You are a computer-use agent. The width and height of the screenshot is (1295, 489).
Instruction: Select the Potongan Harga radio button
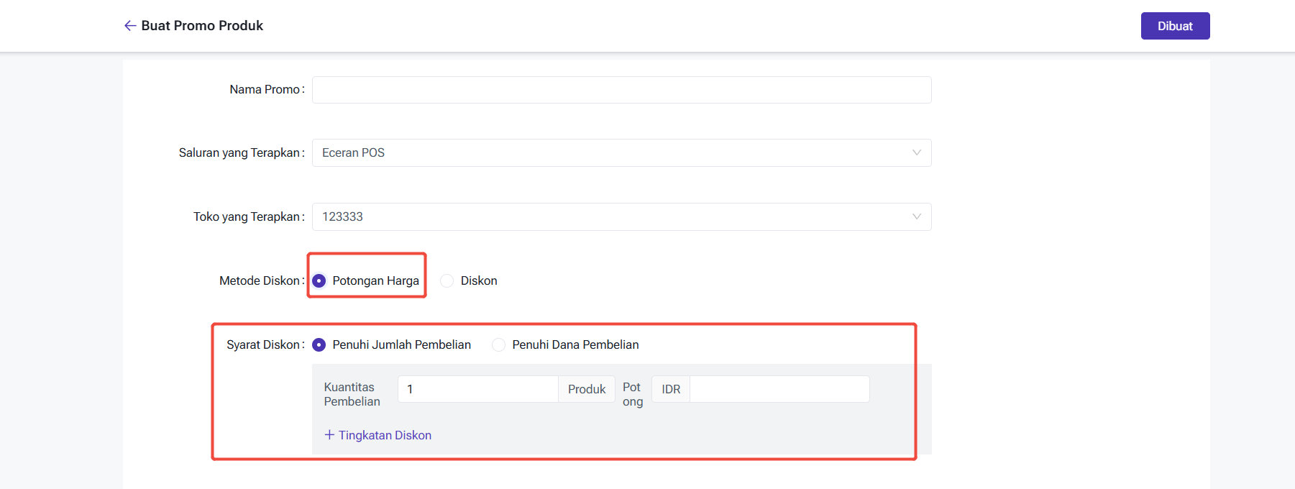[319, 280]
